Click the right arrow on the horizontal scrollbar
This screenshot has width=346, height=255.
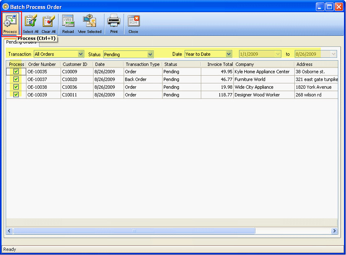(334, 231)
